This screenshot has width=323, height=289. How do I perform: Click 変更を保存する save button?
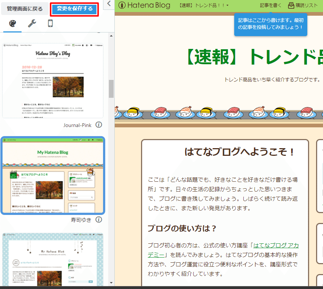[75, 9]
